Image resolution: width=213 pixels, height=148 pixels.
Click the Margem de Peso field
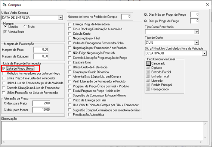coord(41,50)
